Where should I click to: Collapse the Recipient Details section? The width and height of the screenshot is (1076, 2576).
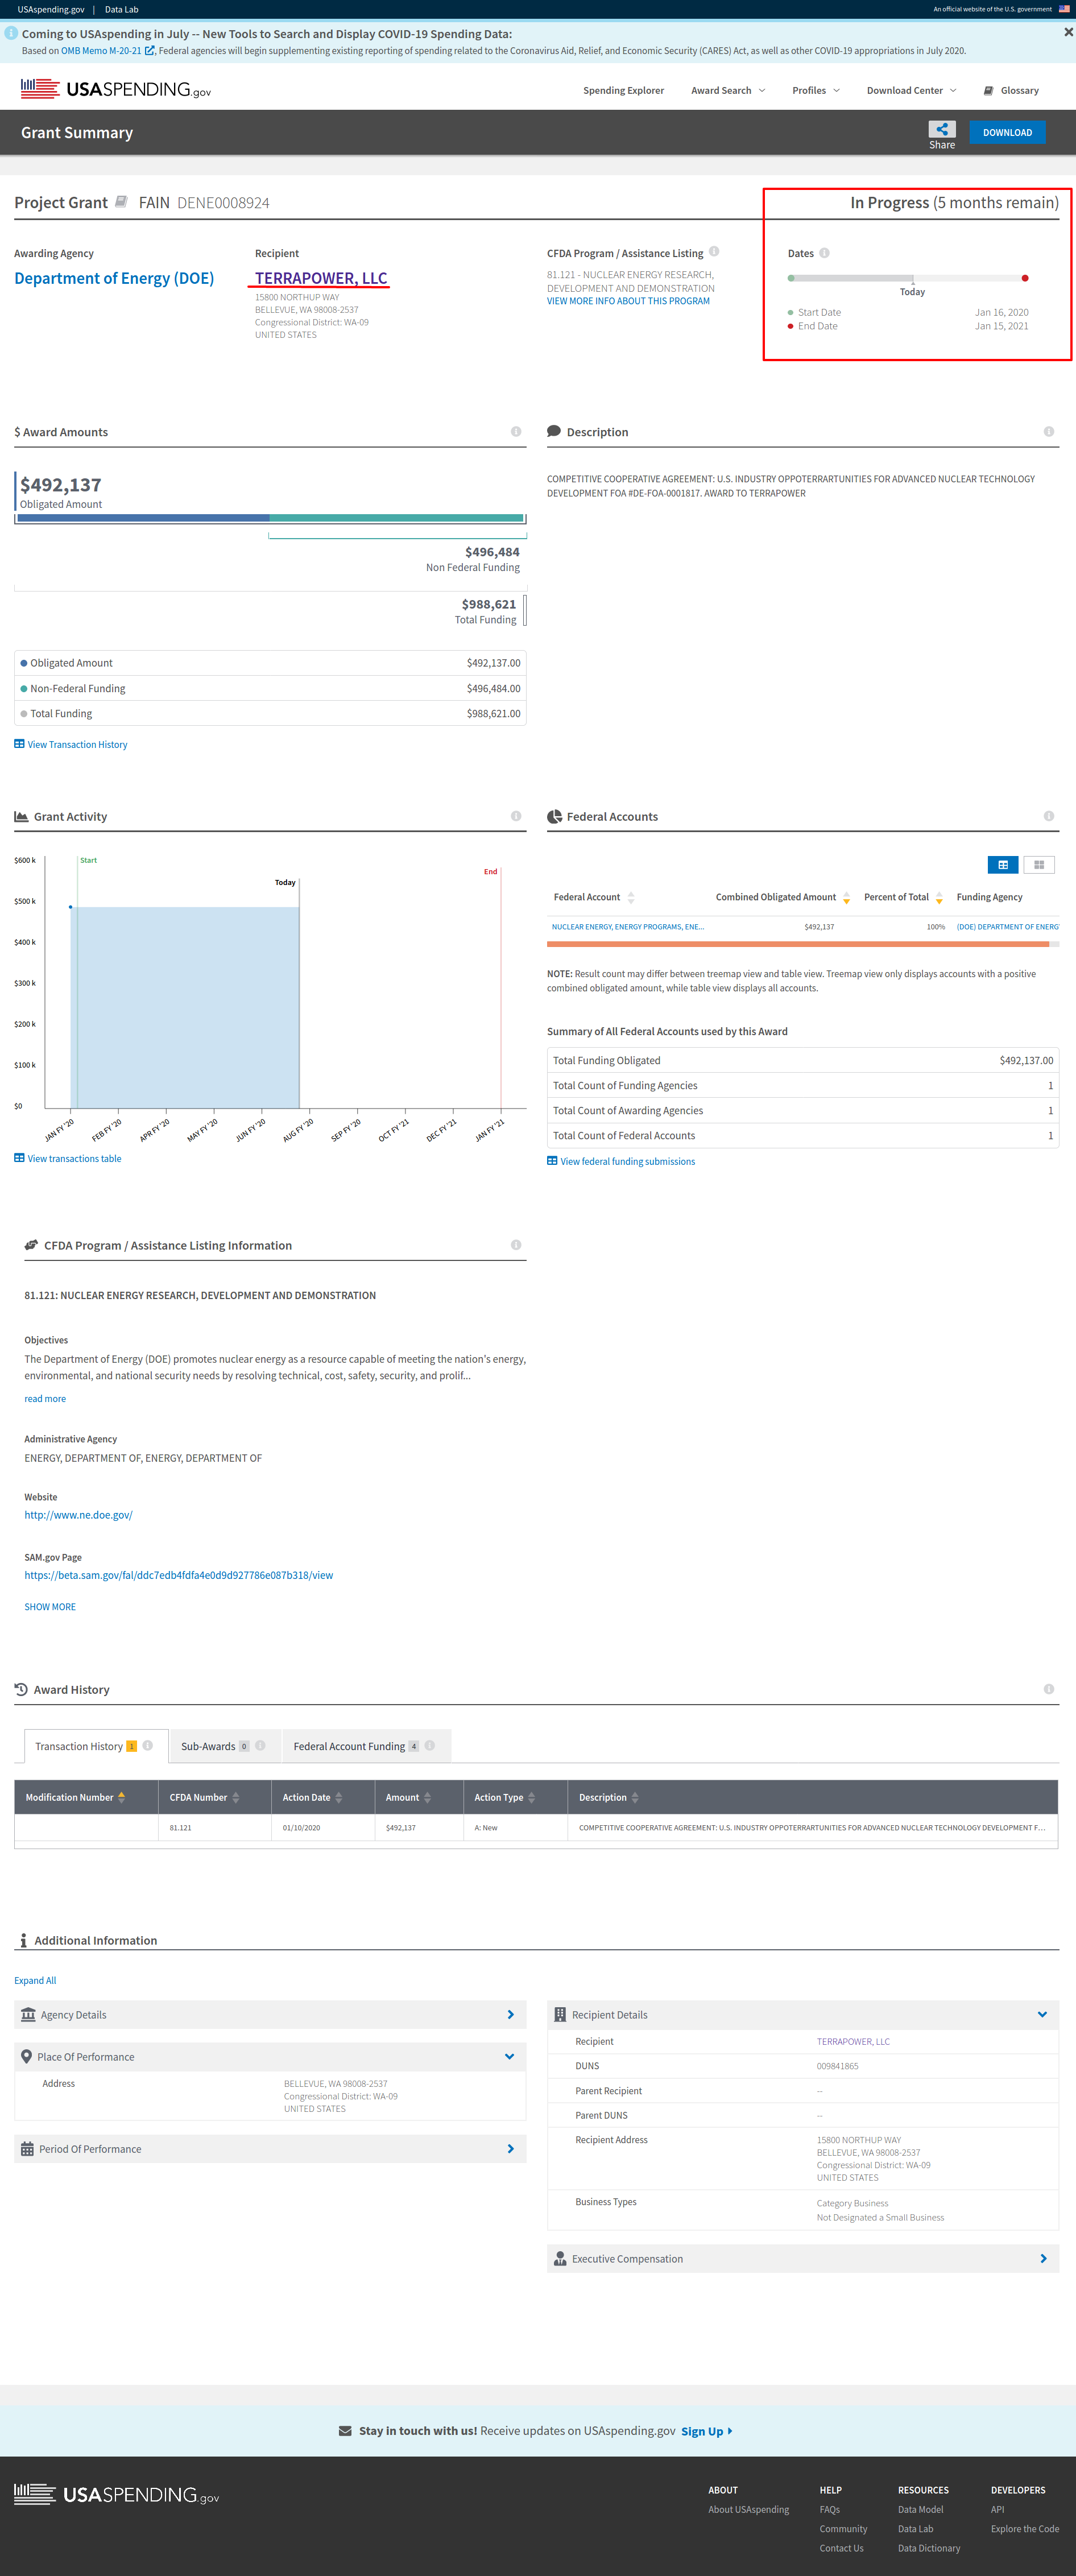[x=803, y=2015]
